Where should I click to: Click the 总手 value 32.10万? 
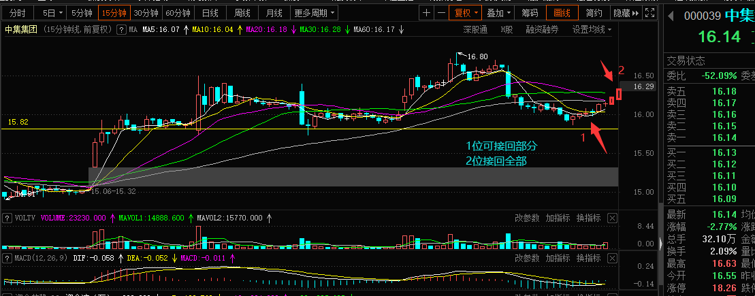click(x=720, y=239)
